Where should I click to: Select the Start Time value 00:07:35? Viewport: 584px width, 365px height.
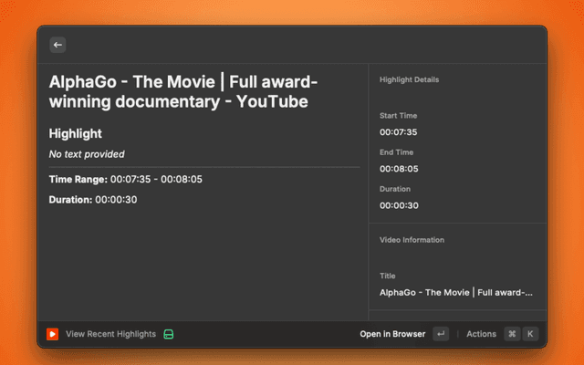point(398,132)
